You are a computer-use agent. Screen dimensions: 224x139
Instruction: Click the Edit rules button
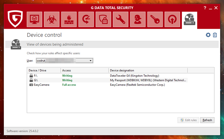click(x=188, y=120)
